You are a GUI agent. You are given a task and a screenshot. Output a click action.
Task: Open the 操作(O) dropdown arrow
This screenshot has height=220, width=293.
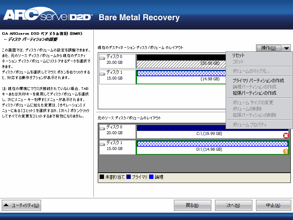(287, 48)
